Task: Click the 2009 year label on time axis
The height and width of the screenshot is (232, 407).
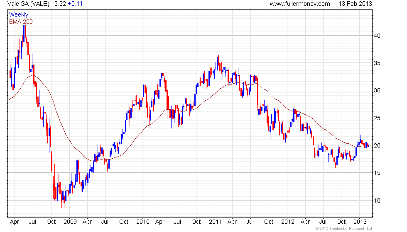Action: click(x=70, y=222)
